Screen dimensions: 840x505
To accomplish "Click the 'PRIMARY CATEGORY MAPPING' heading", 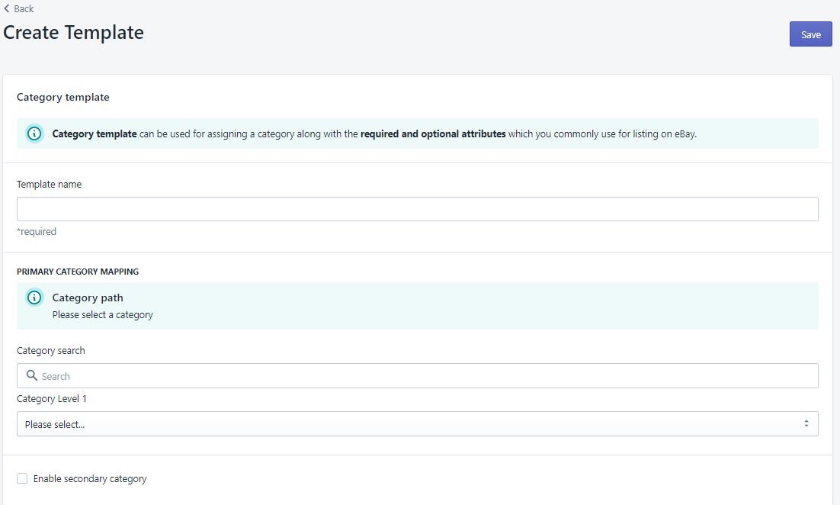I will point(78,272).
